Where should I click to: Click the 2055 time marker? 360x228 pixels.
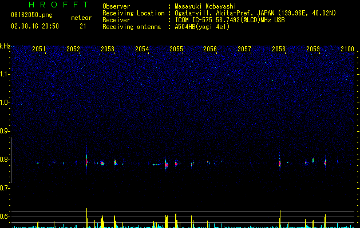point(176,49)
